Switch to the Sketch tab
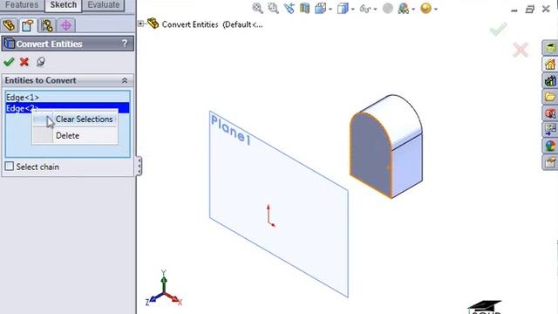 64,5
